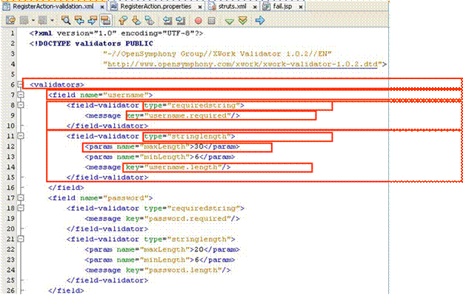
Task: Close the struts.xml tab
Action: tap(255, 7)
